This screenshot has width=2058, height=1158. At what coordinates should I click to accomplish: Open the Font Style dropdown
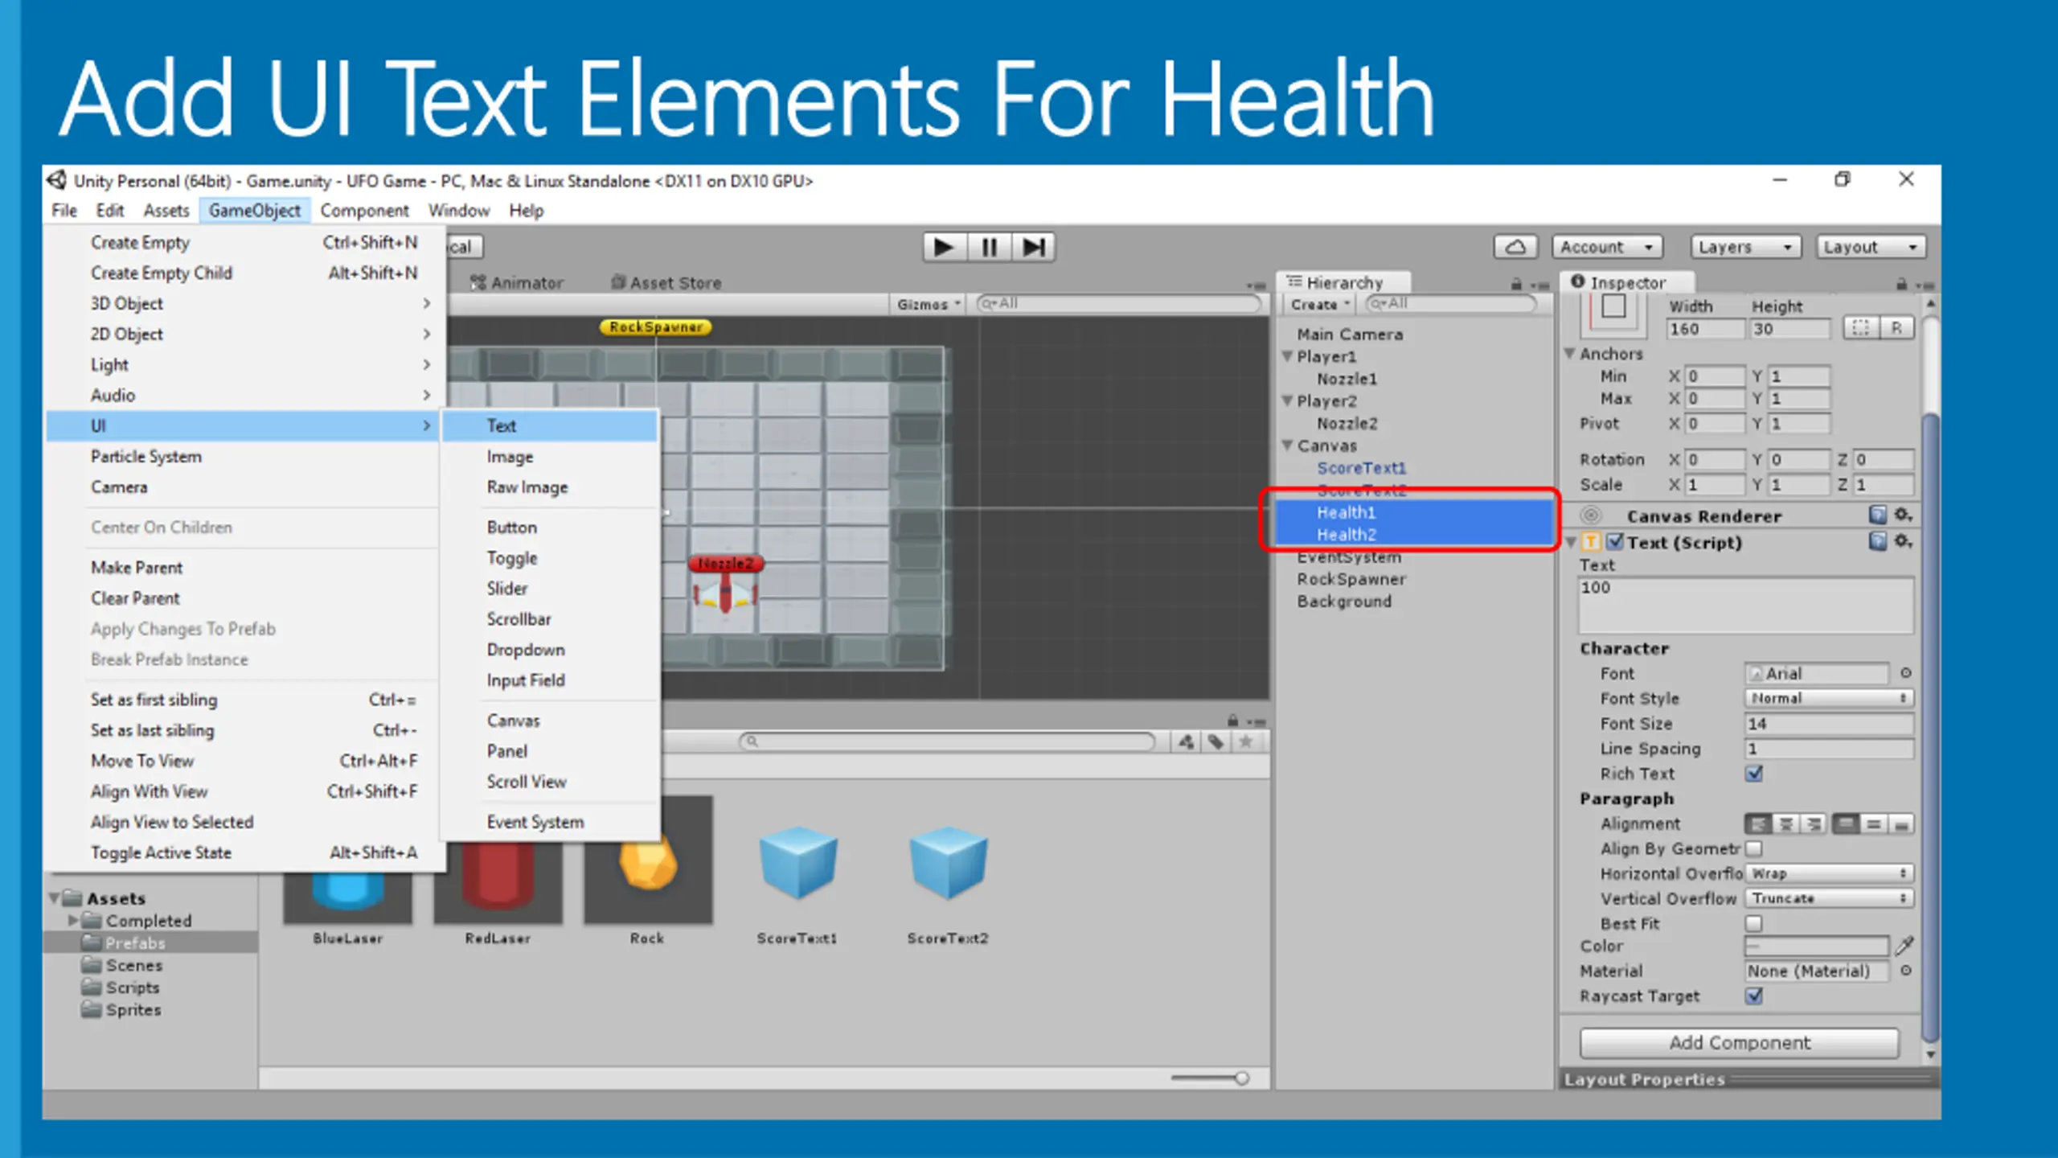[1829, 698]
